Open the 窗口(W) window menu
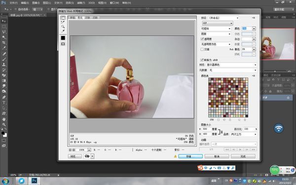296x185 pixels. (x=114, y=3)
